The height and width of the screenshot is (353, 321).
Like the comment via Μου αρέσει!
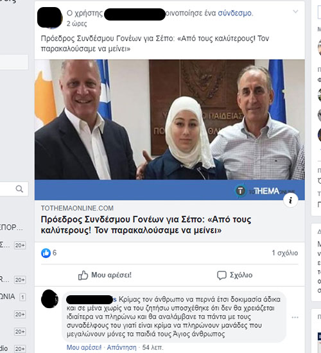(84, 347)
